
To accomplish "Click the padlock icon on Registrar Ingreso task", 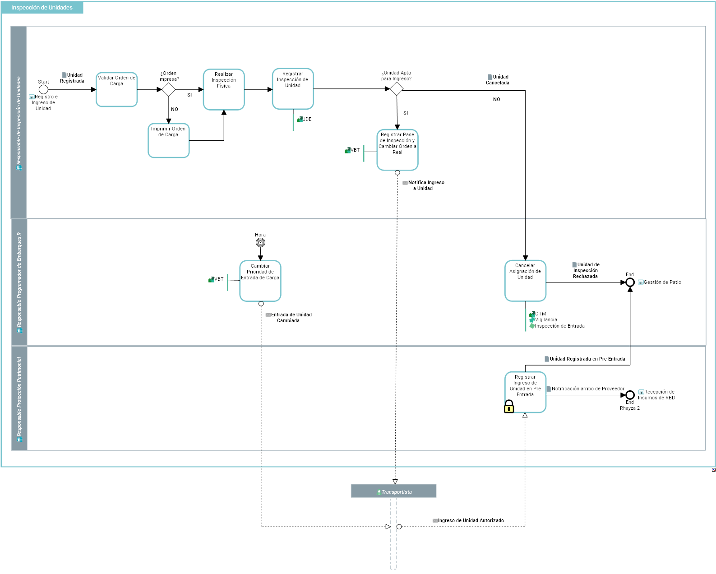I will pyautogui.click(x=509, y=407).
